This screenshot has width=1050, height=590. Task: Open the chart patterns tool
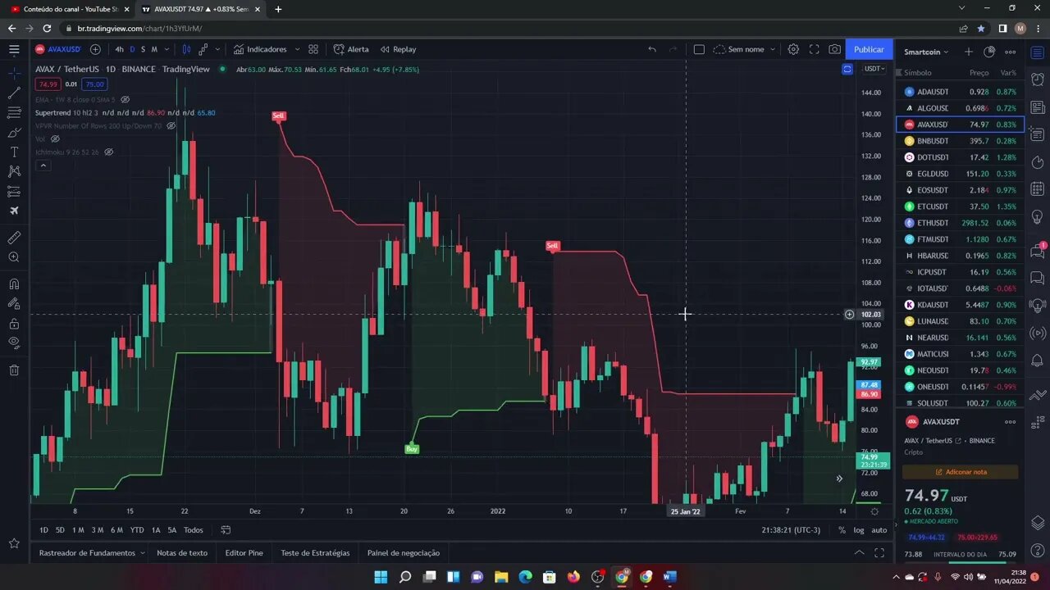point(14,171)
